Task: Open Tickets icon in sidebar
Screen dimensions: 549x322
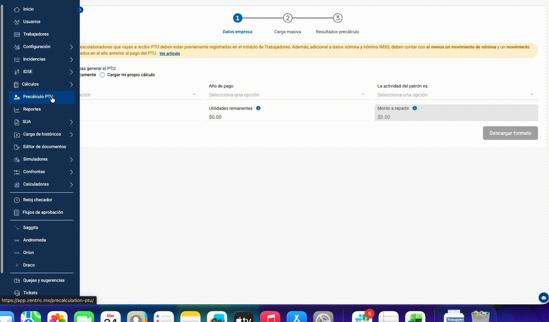Action: tap(16, 293)
